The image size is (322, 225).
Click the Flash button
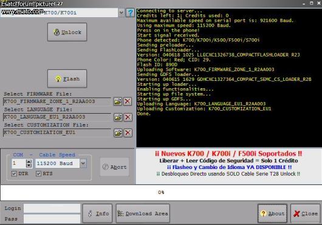67,78
